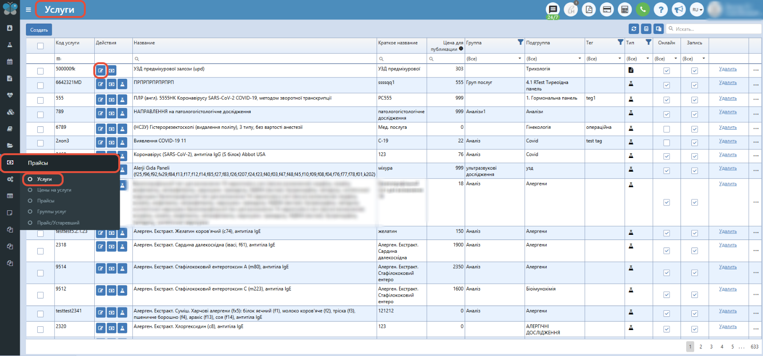763x356 pixels.
Task: Toggle Онлайн checkbox for service 2лоп3
Action: tap(666, 143)
